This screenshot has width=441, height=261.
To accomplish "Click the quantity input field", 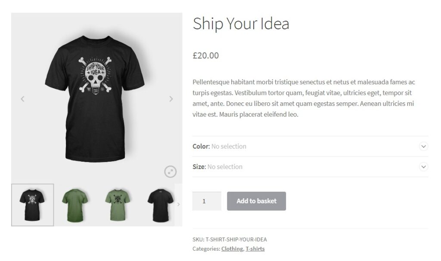I will tap(207, 201).
